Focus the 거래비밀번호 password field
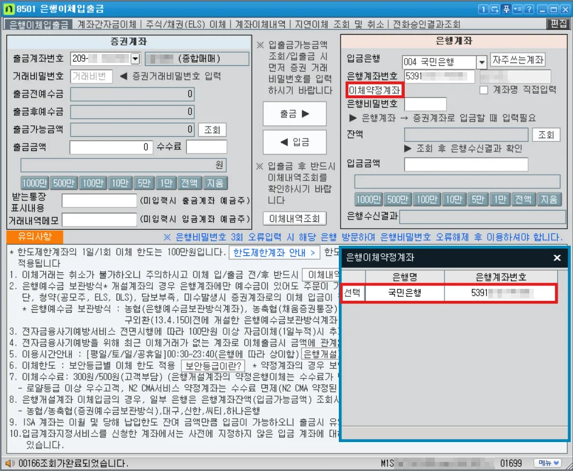 tap(91, 76)
